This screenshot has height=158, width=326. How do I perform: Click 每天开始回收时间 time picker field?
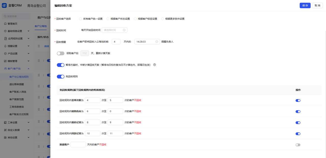(x=115, y=30)
